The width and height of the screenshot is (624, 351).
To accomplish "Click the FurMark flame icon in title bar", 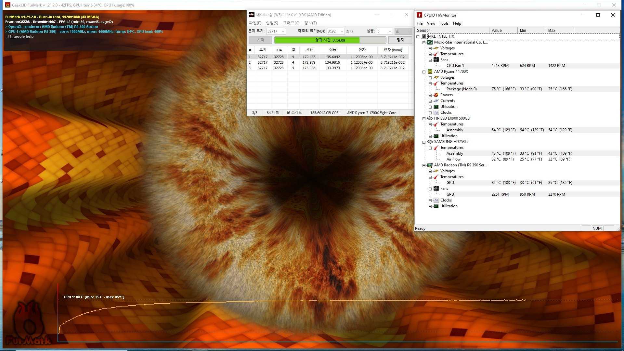I will coord(8,5).
